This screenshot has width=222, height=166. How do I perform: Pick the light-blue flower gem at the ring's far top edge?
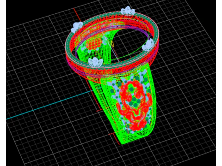[x=128, y=11]
